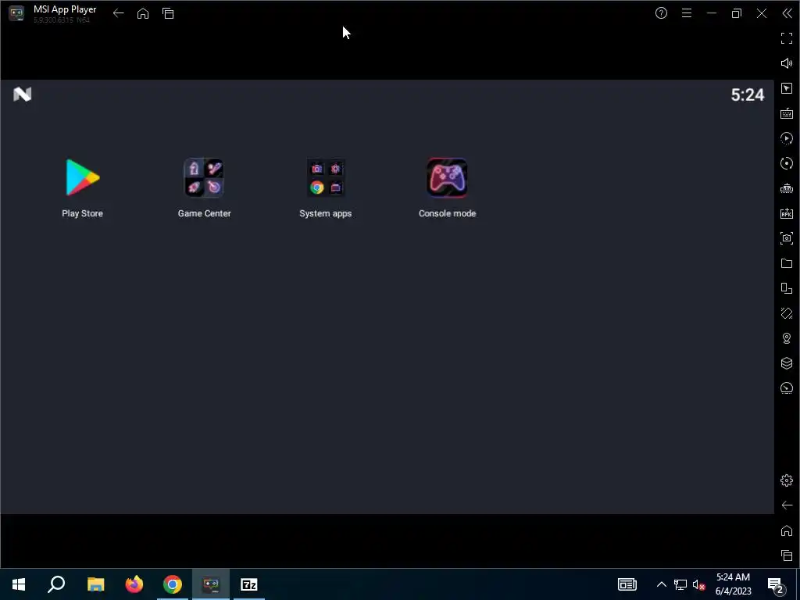
Task: Open the Play Store app
Action: tap(82, 178)
